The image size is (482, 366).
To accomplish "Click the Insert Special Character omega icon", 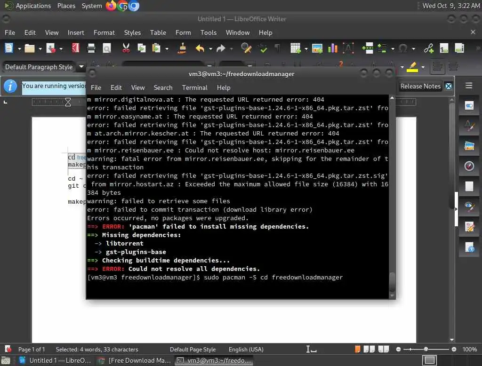I will click(403, 48).
